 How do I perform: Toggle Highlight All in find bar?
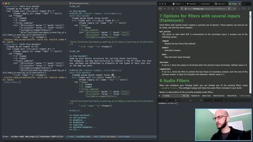(x=195, y=96)
